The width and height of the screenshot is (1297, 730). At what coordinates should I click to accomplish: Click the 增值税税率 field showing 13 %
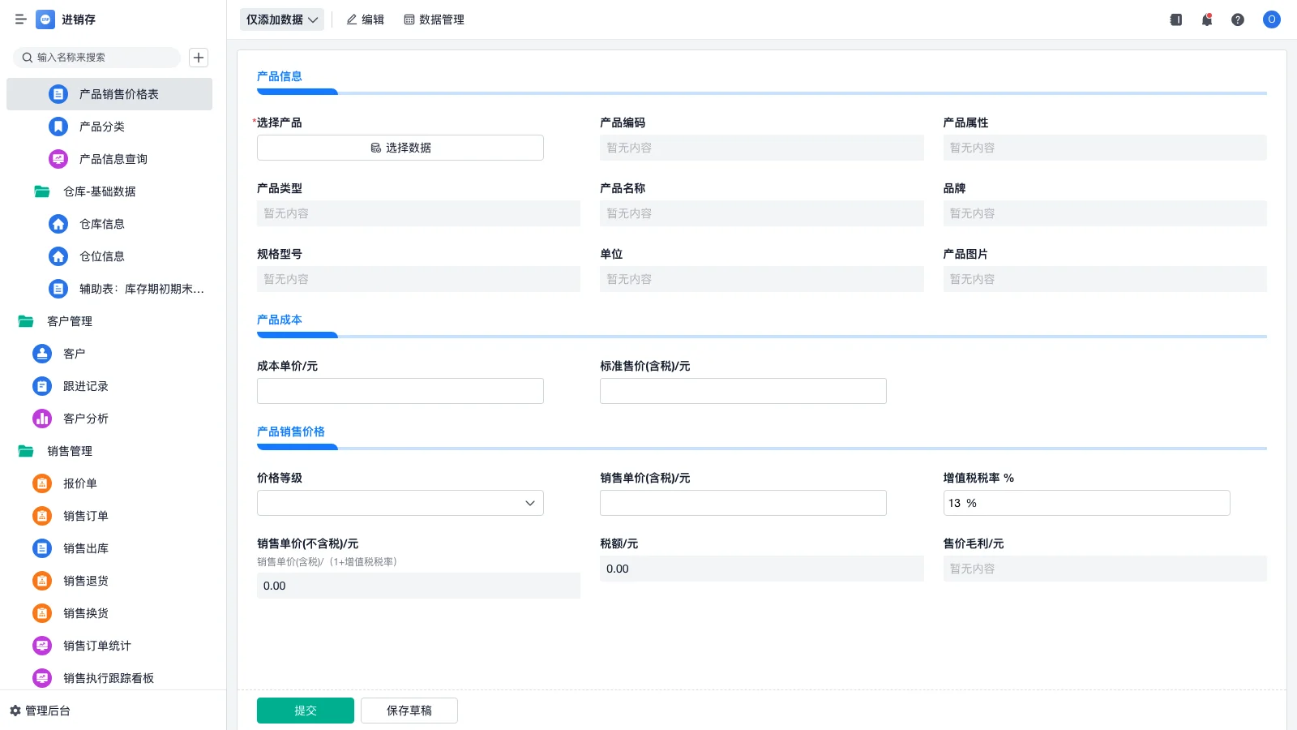[1086, 503]
